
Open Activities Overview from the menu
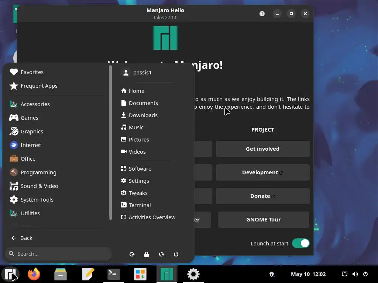[148, 217]
